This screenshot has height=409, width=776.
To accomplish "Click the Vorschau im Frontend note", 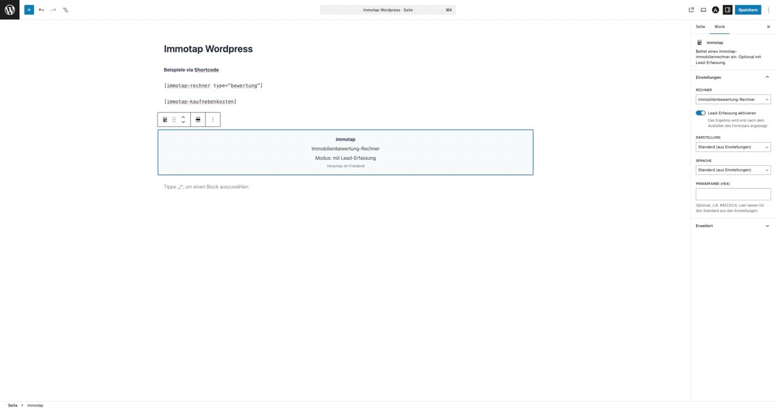I will (346, 166).
